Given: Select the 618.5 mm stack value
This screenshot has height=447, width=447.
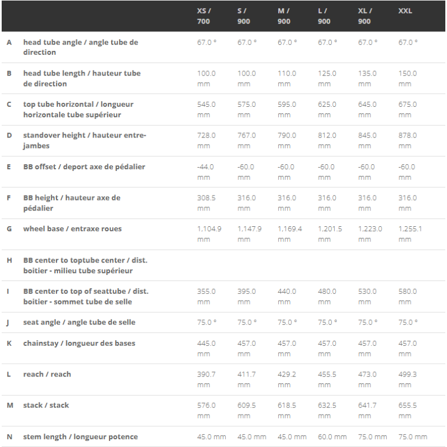Looking at the screenshot, I should [287, 411].
